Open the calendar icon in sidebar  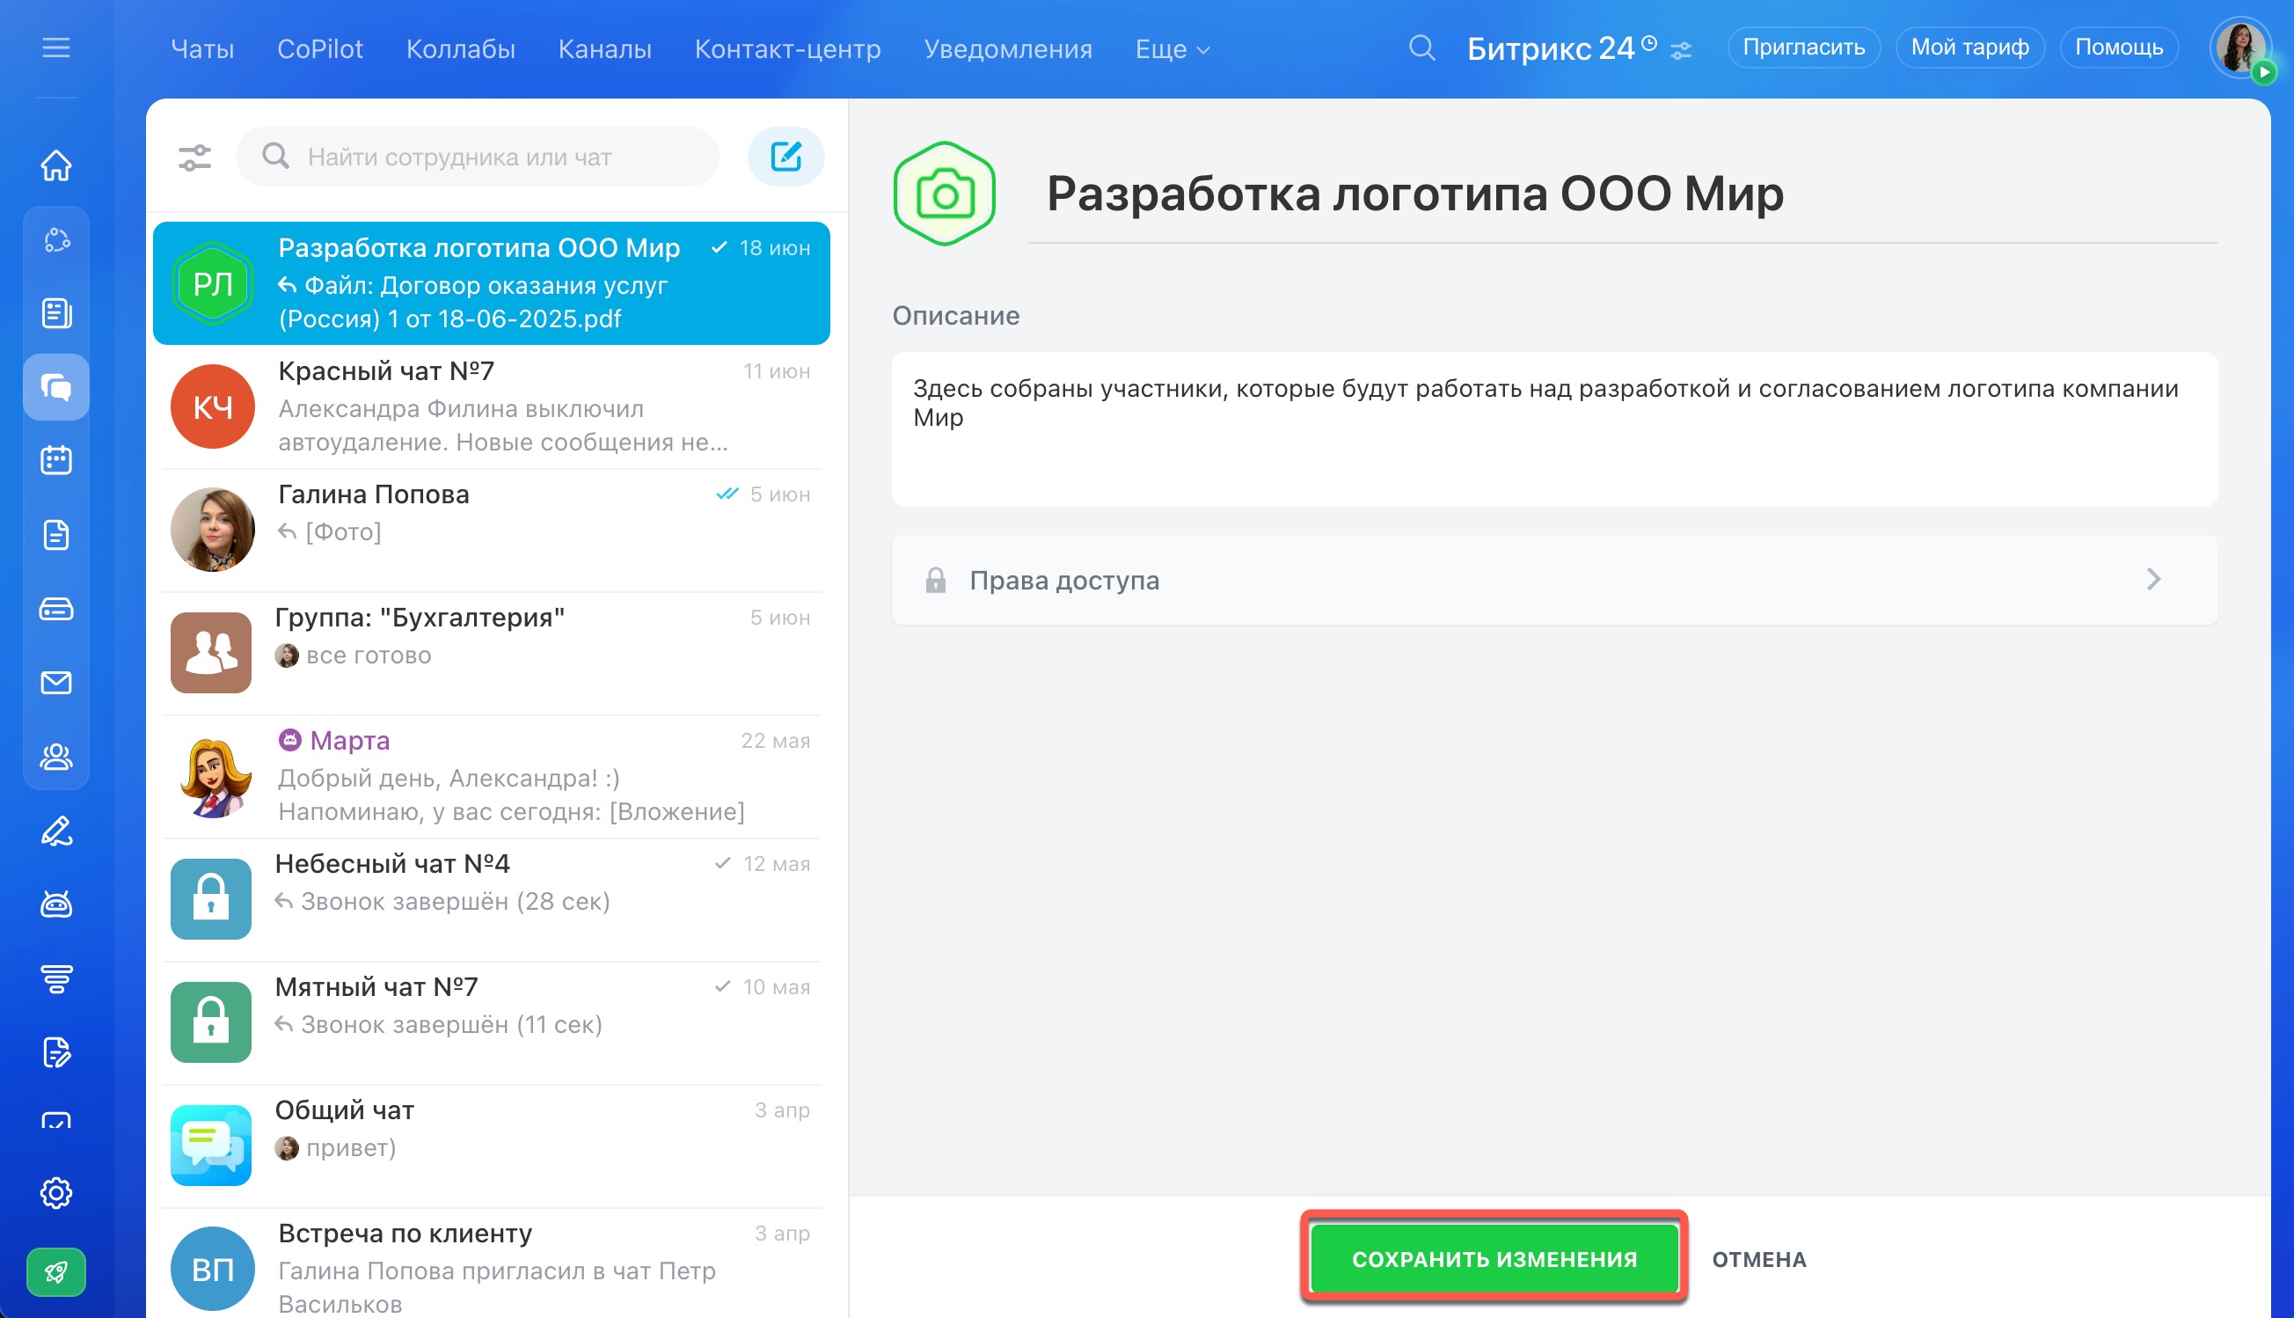(x=56, y=460)
